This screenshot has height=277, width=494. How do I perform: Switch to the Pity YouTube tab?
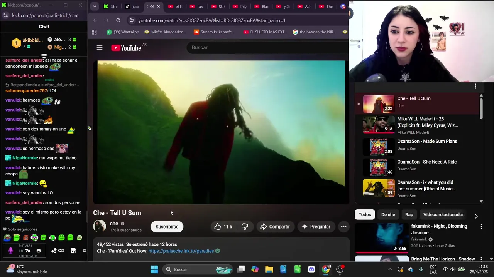(x=240, y=7)
